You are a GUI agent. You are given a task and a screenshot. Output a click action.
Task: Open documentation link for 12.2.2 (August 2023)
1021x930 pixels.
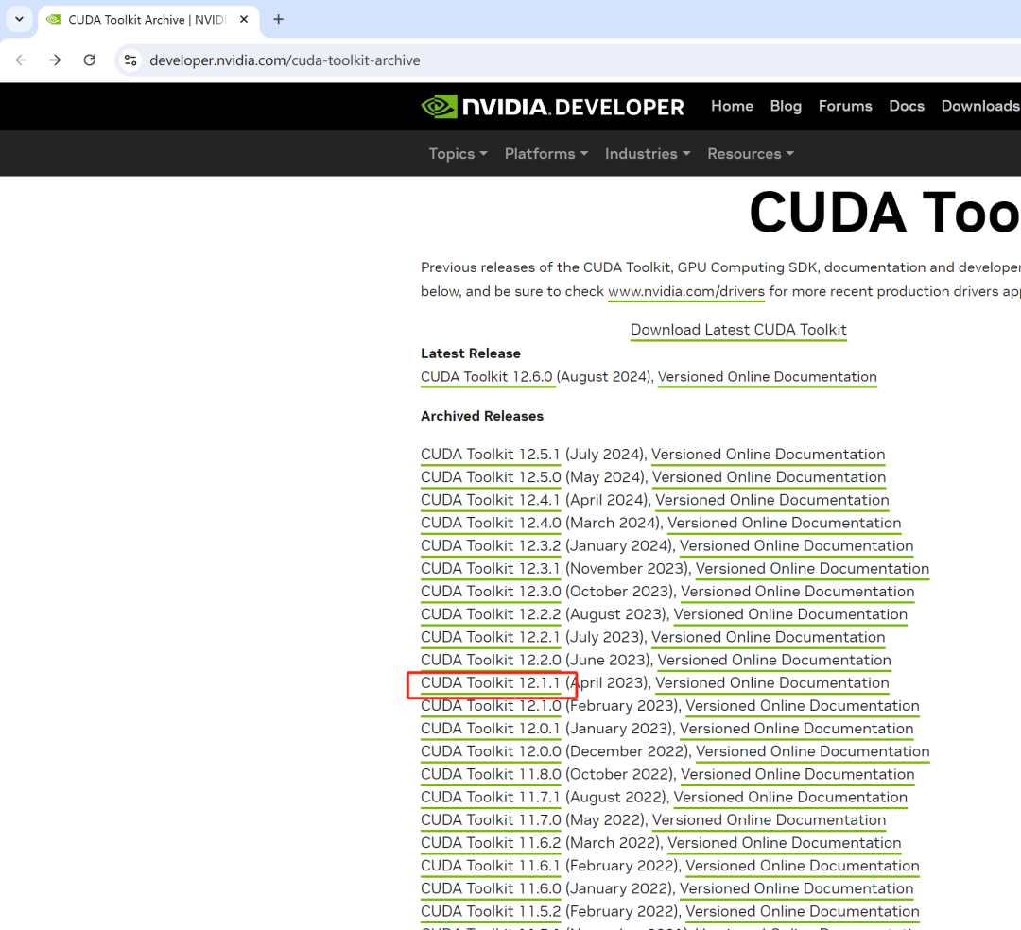(x=790, y=614)
